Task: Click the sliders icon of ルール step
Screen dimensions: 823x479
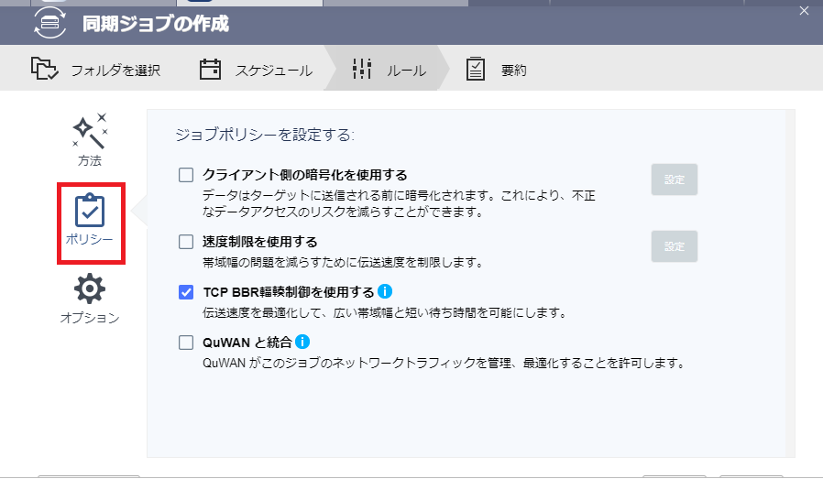Action: point(362,70)
